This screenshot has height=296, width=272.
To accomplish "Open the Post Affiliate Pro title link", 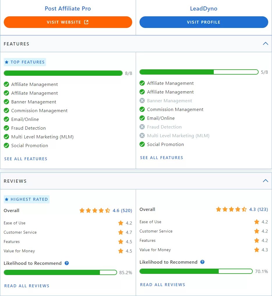I will [68, 8].
